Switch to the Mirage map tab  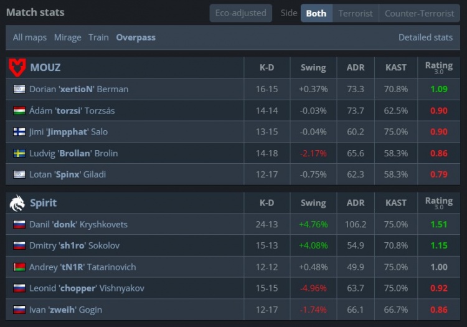click(x=67, y=37)
